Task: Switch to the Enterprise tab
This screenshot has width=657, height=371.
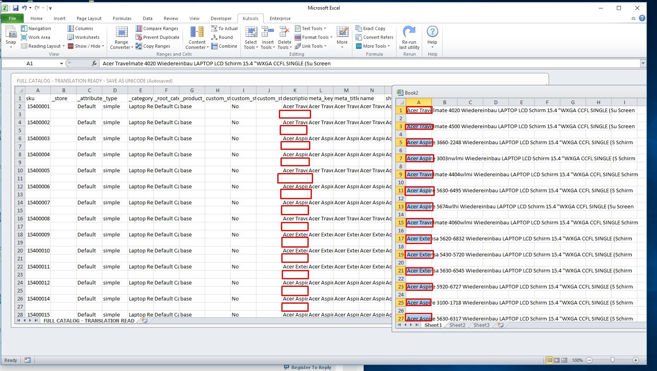Action: 280,18
